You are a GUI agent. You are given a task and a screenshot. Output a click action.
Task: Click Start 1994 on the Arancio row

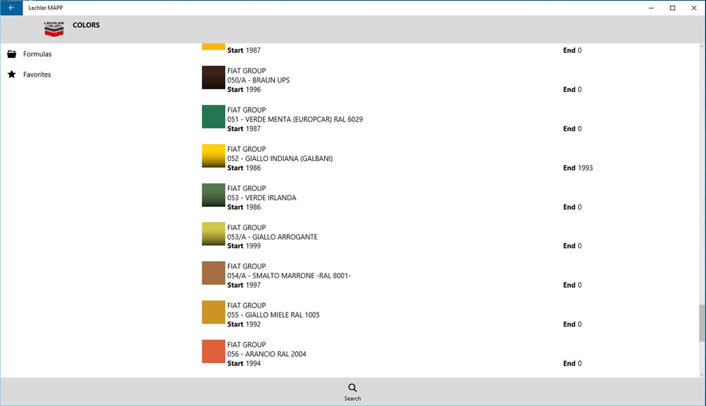click(x=244, y=363)
